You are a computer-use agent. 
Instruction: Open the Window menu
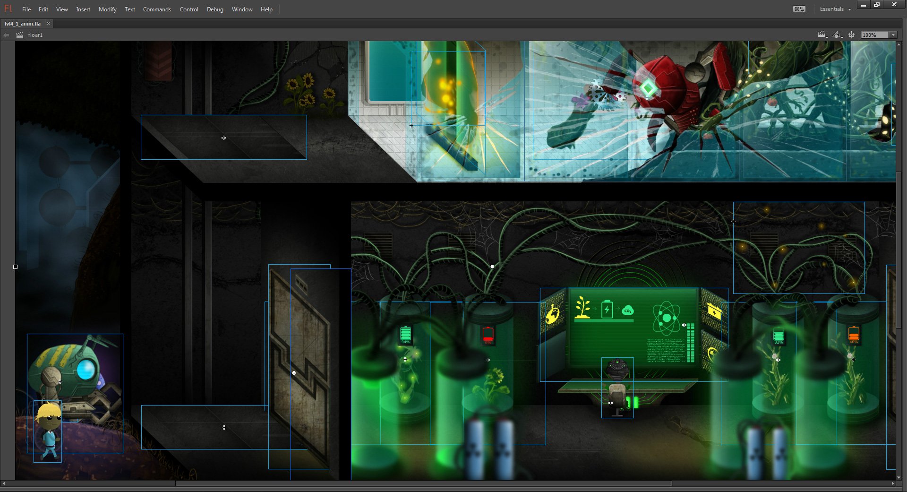click(242, 9)
